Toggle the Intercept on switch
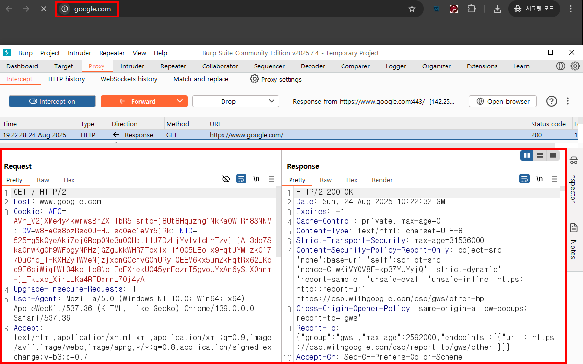This screenshot has height=364, width=583. (x=52, y=101)
